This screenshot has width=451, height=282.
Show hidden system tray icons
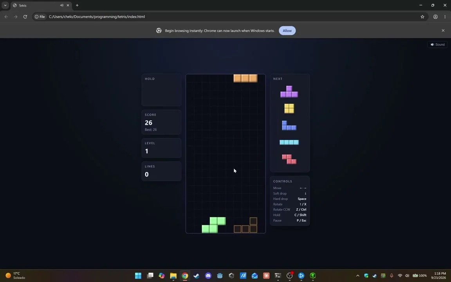pos(358,276)
